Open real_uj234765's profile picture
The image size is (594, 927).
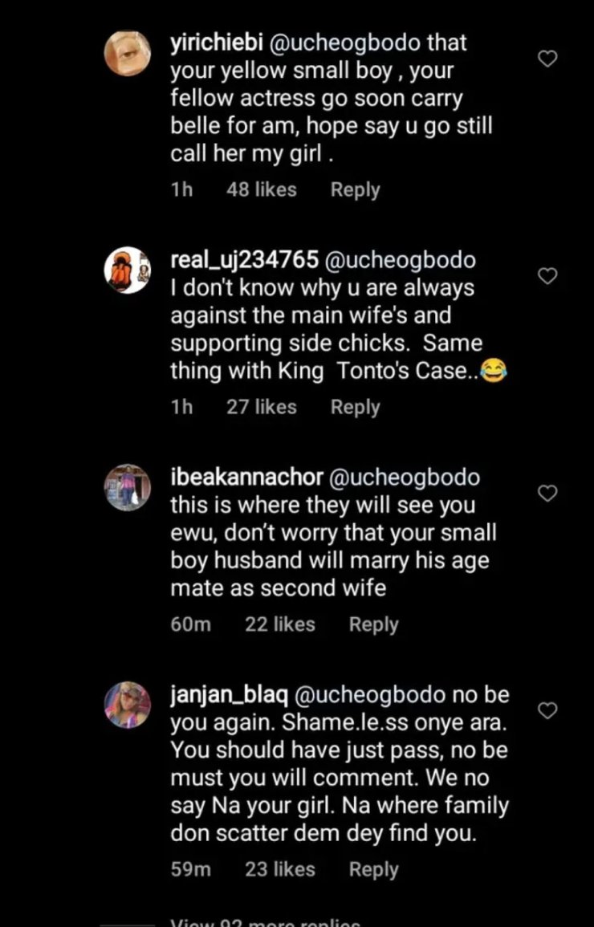tap(128, 270)
